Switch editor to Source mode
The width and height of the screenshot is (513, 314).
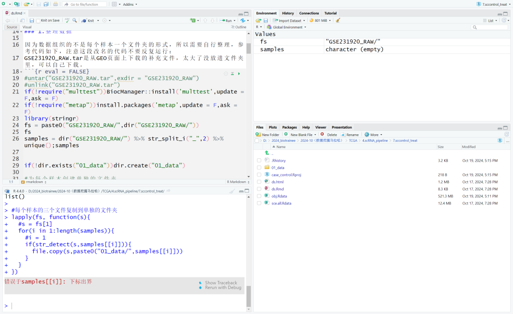[12, 27]
